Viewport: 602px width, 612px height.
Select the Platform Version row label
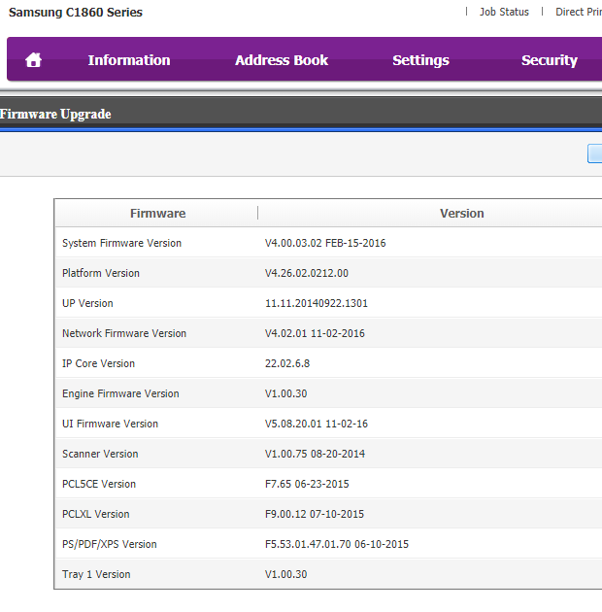pyautogui.click(x=101, y=273)
